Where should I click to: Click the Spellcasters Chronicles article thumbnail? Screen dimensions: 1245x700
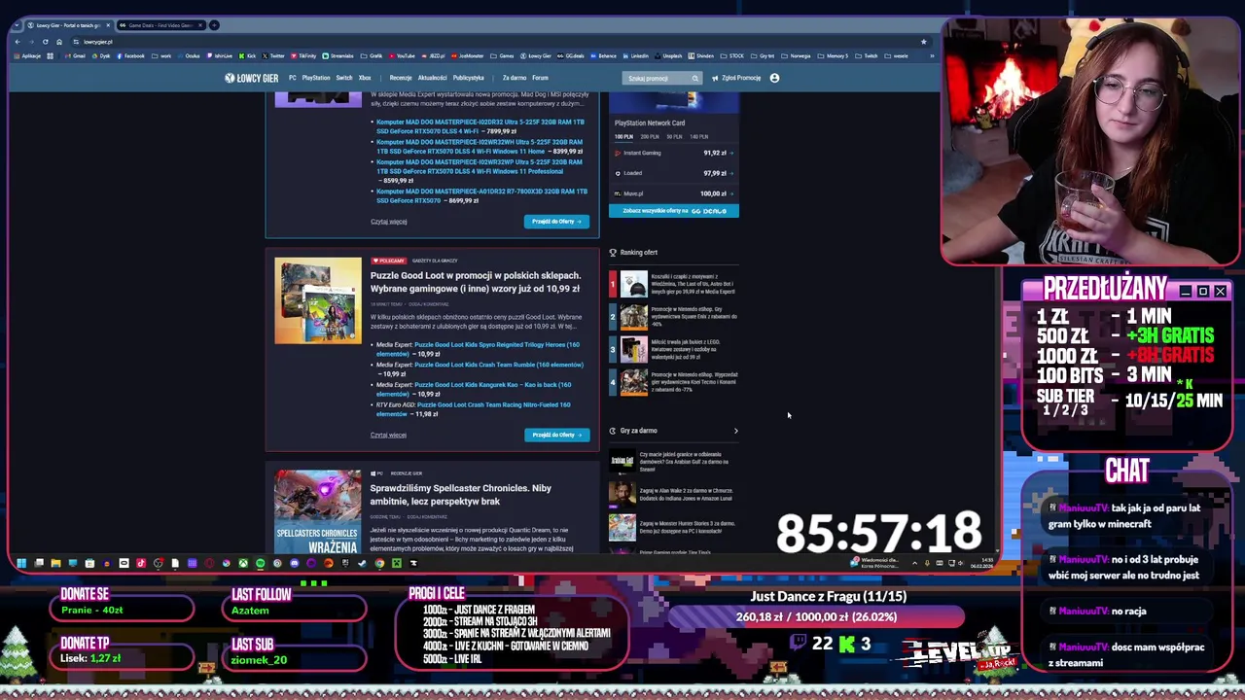tap(318, 511)
